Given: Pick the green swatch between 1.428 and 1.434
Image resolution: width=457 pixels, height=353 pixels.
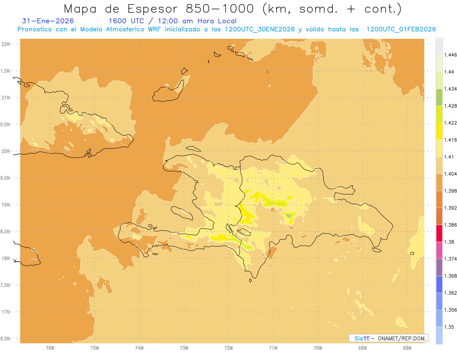Looking at the screenshot, I should 439,97.
